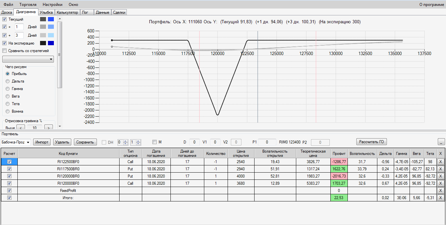Increment the first DH spinner
This screenshot has width=446, height=225.
(126, 141)
